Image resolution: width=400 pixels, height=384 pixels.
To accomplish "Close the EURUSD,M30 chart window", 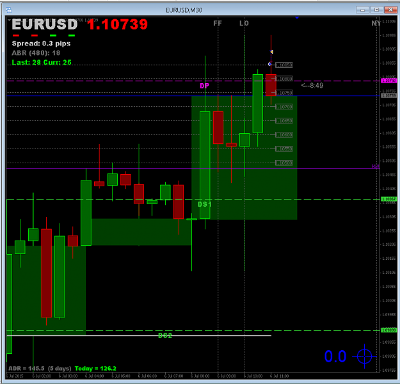I will pos(390,10).
